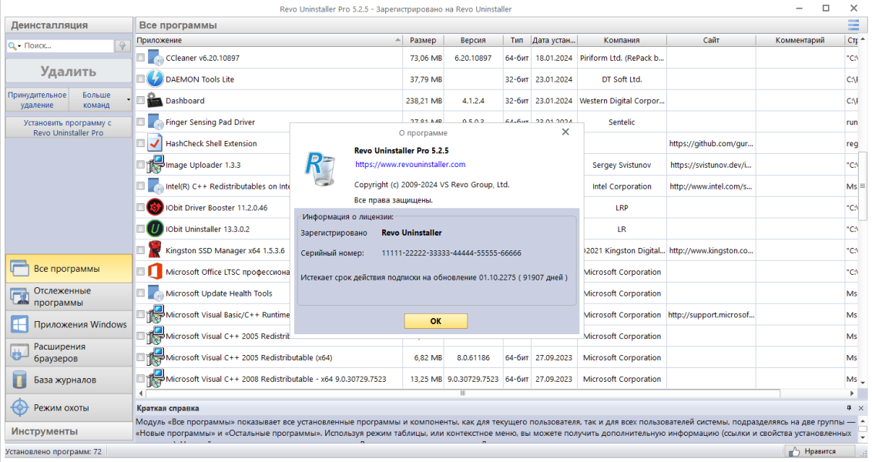Click the IObit Driver Booster red icon

tap(155, 207)
